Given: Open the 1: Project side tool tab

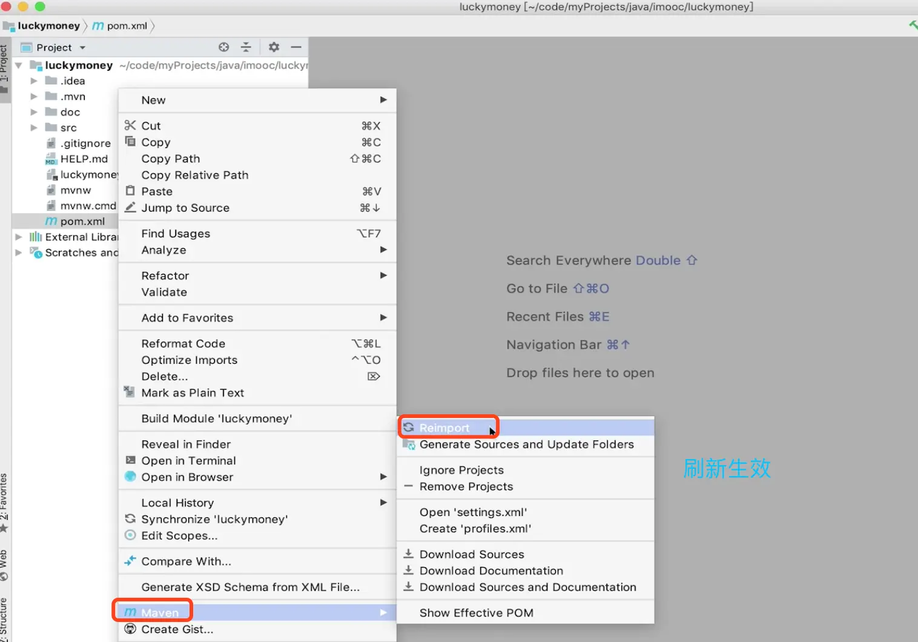Looking at the screenshot, I should pyautogui.click(x=5, y=68).
